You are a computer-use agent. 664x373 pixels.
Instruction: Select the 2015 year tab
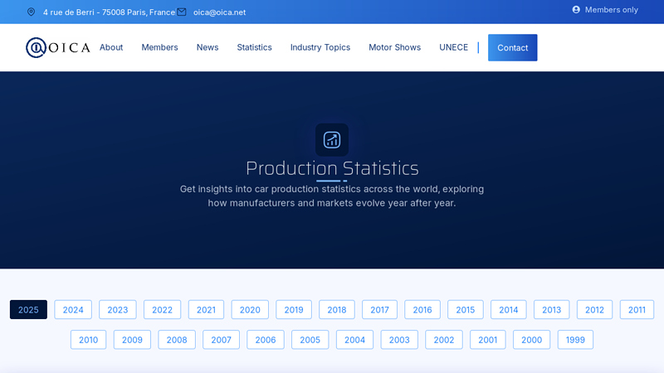coord(466,309)
